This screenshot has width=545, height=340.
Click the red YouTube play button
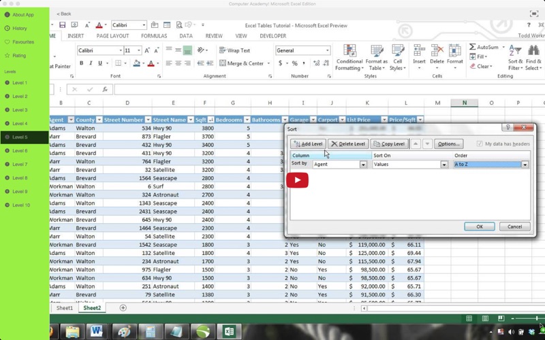(298, 180)
